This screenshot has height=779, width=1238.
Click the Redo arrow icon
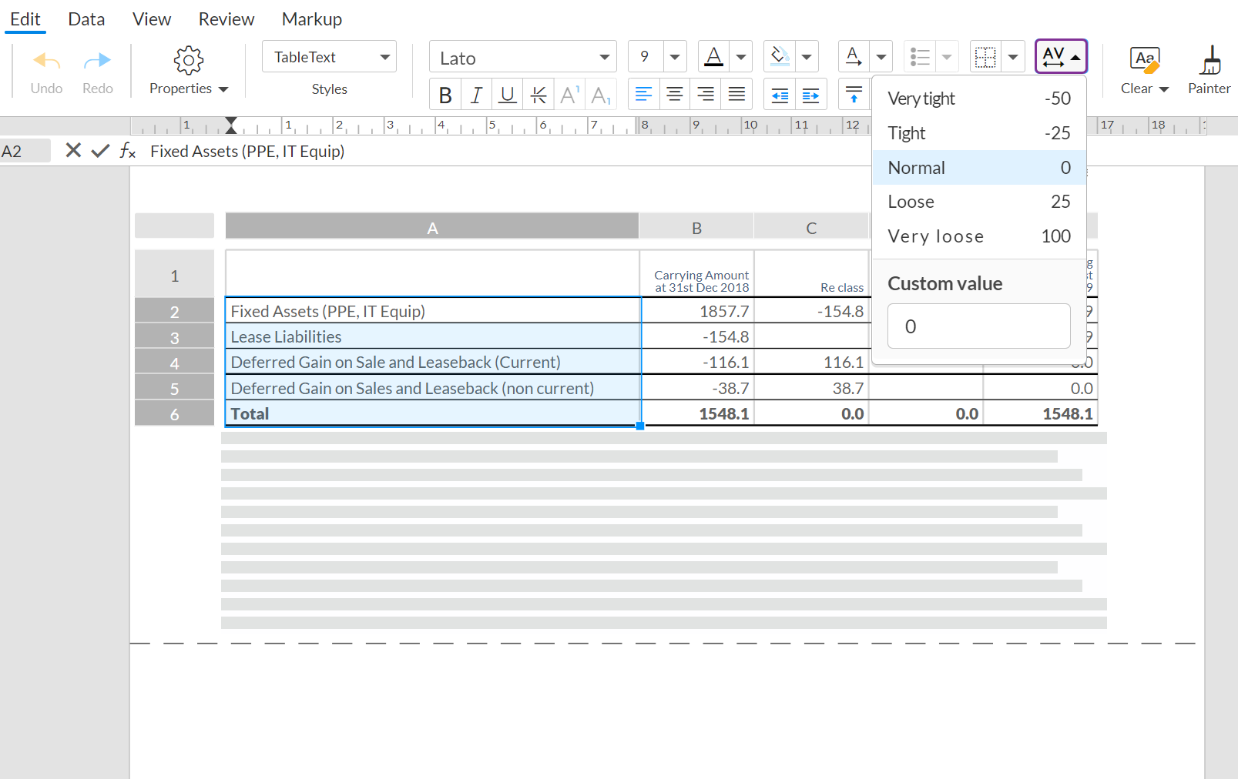(x=97, y=60)
